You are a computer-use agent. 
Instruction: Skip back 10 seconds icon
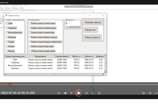point(71,93)
